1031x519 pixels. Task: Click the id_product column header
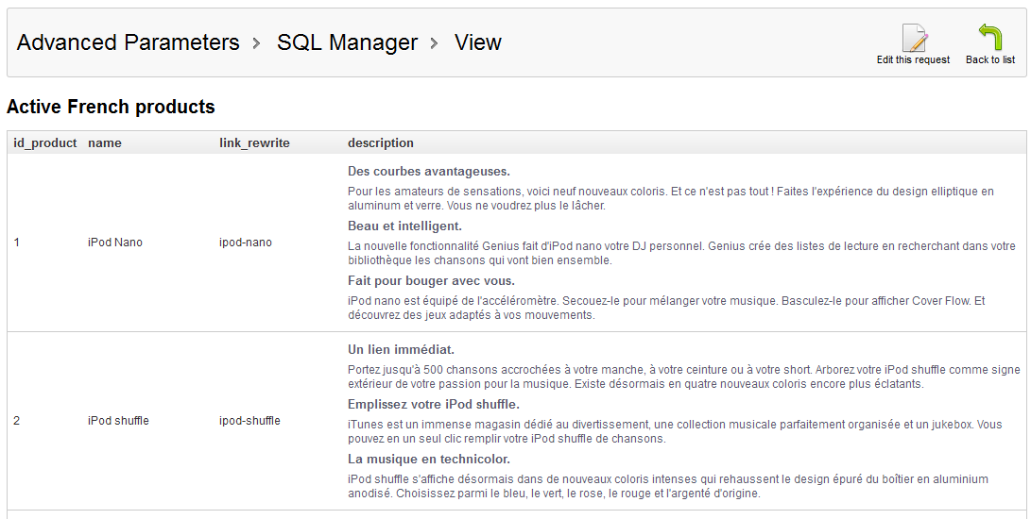coord(44,142)
